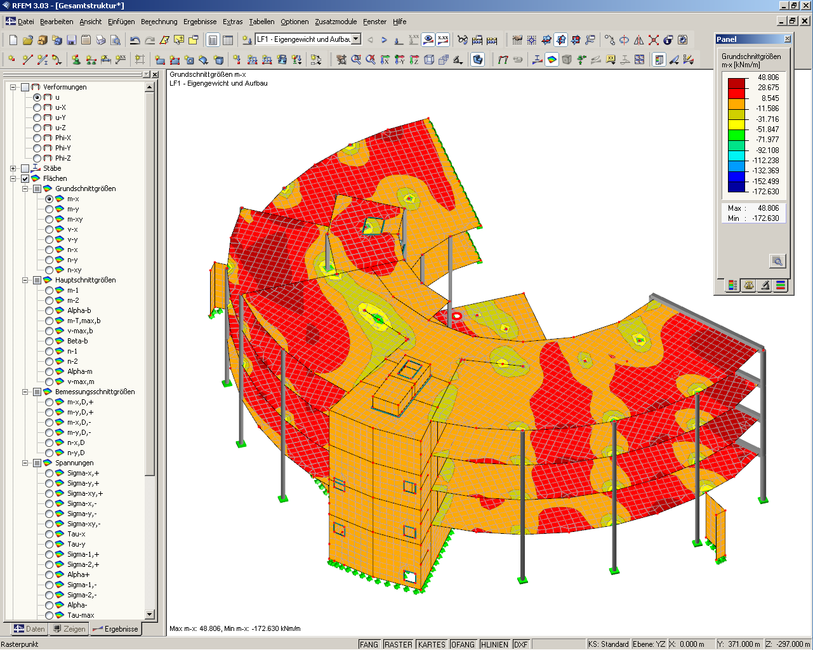813x650 pixels.
Task: Select the rendered solid display icon
Action: [x=478, y=60]
